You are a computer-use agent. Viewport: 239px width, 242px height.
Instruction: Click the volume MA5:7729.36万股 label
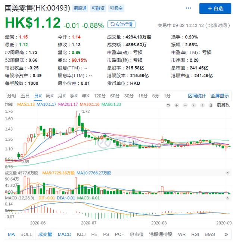click(x=58, y=173)
